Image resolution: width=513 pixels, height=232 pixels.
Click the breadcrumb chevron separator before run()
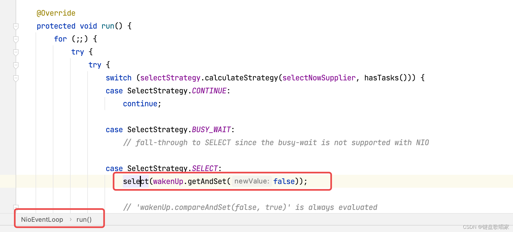(x=71, y=220)
